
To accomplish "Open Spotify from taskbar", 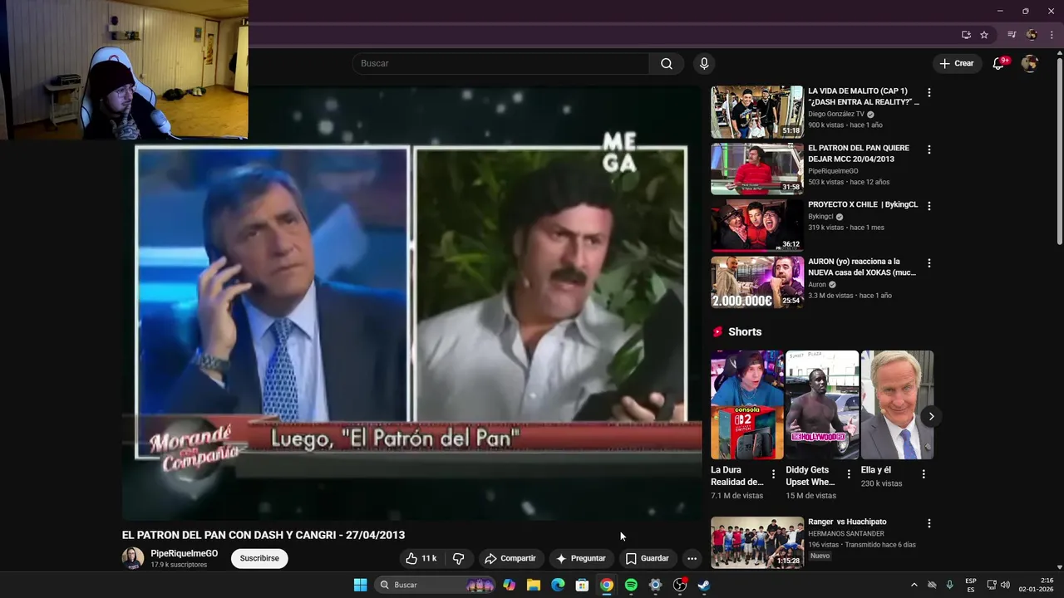I will click(x=631, y=586).
